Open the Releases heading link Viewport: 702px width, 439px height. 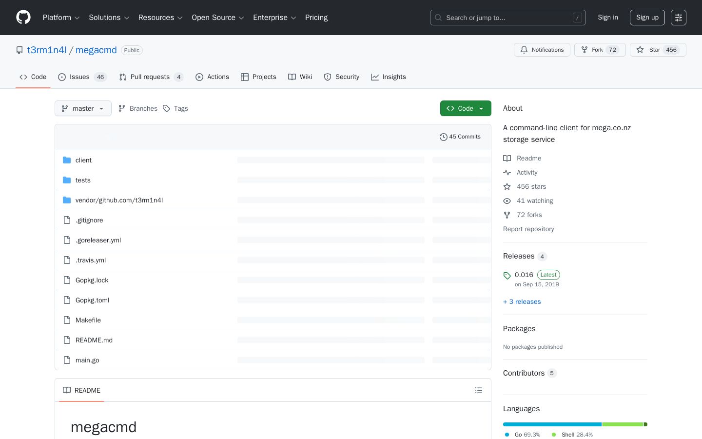[x=525, y=256]
